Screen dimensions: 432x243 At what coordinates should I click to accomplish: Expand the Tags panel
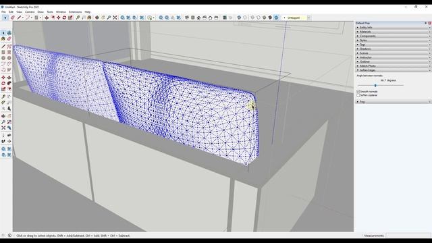click(393, 45)
